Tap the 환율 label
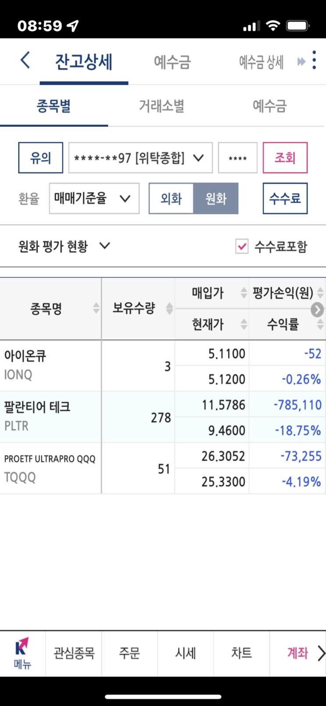This screenshot has height=706, width=326. pos(29,199)
